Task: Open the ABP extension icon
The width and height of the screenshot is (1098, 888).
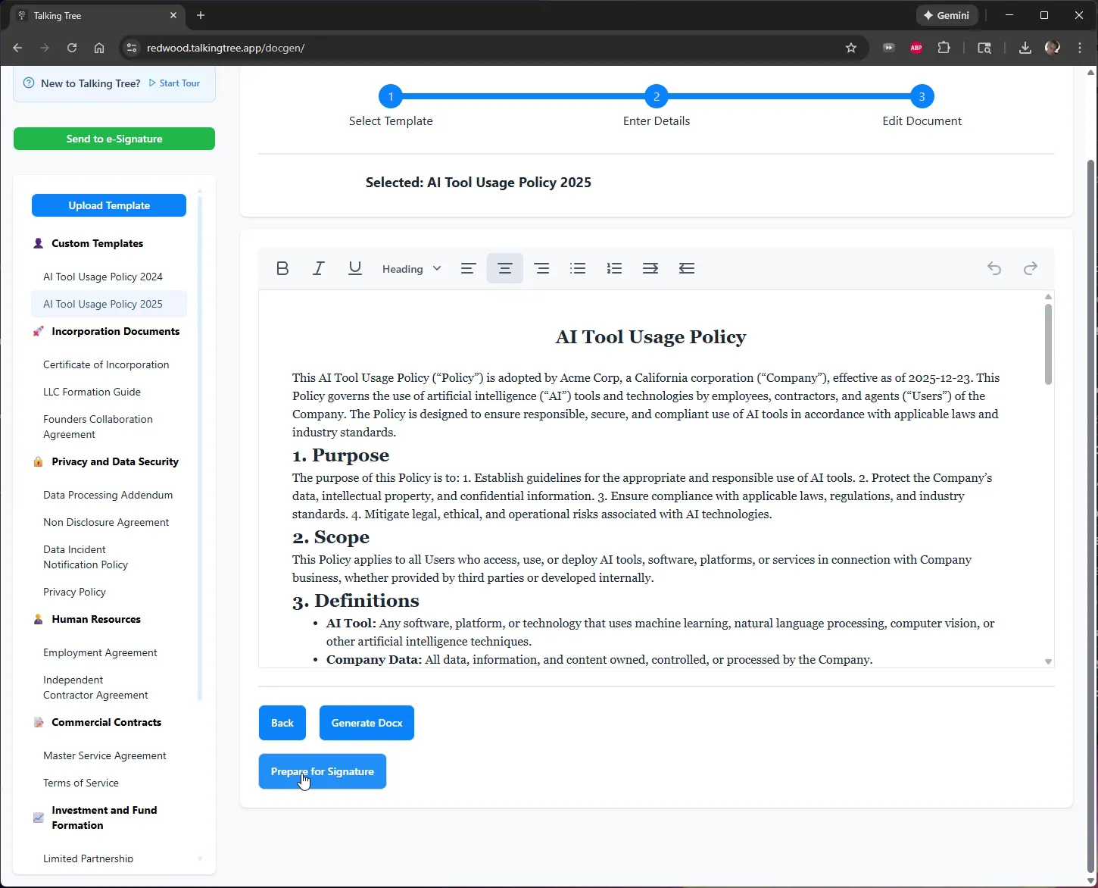Action: pos(916,48)
